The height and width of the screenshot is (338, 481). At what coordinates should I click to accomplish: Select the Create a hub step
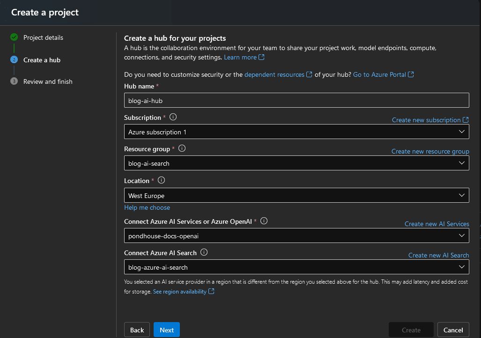41,60
